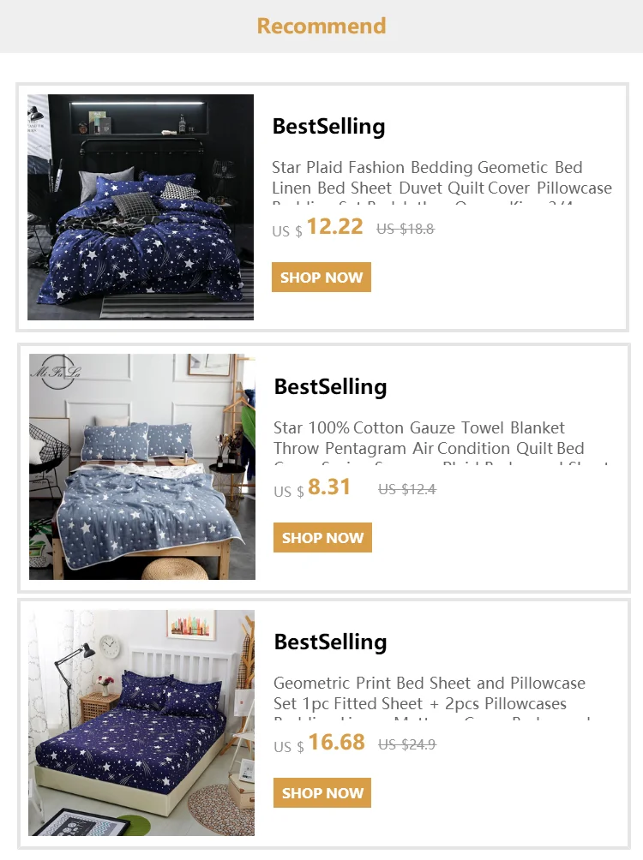Open the fitted sheet set product image
The image size is (643, 860).
(x=141, y=723)
